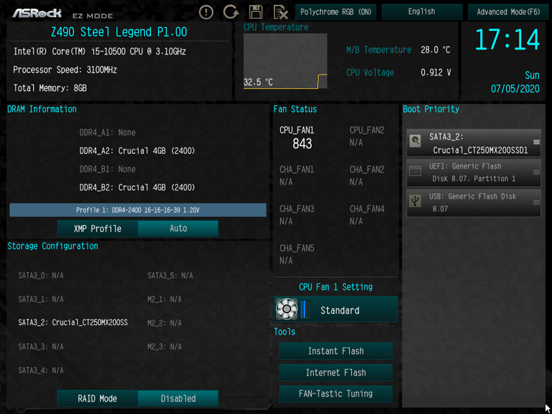The height and width of the screenshot is (414, 552).
Task: Launch Internet Flash tool
Action: (336, 373)
